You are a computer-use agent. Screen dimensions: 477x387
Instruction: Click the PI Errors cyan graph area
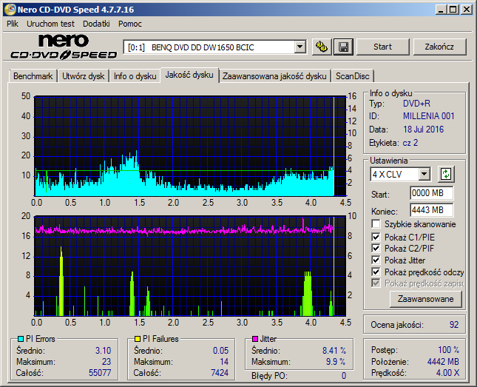click(x=190, y=147)
